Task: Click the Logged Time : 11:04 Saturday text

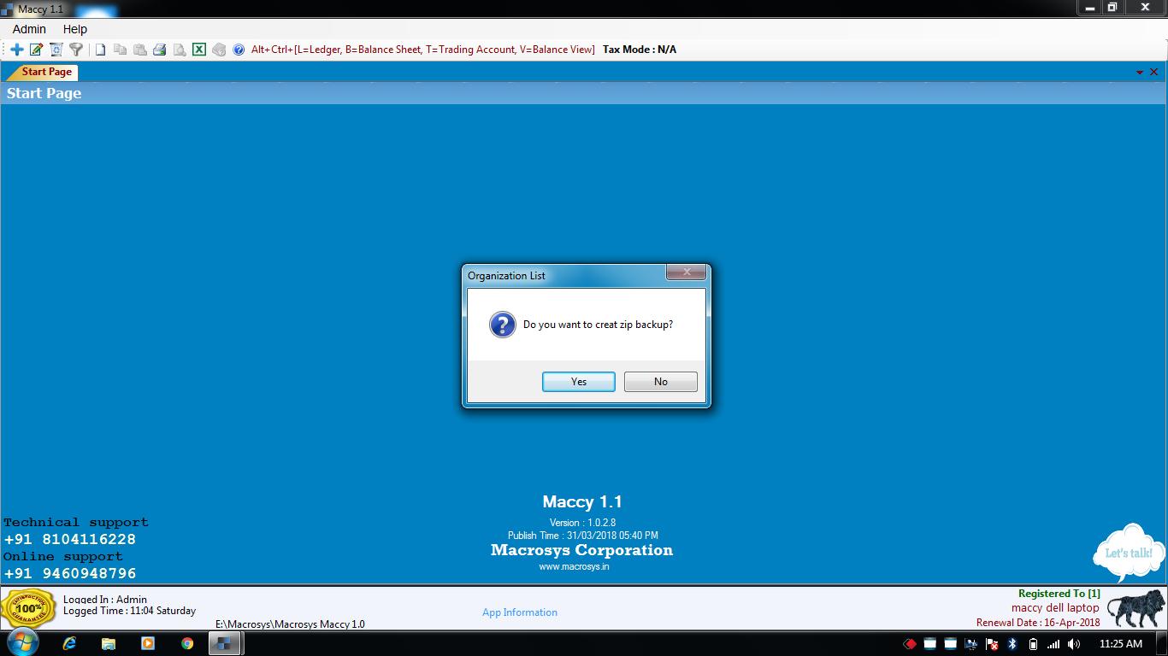Action: tap(129, 611)
